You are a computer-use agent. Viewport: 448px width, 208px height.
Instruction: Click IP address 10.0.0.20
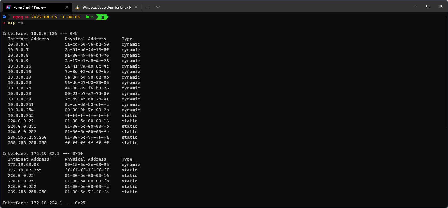(x=19, y=83)
